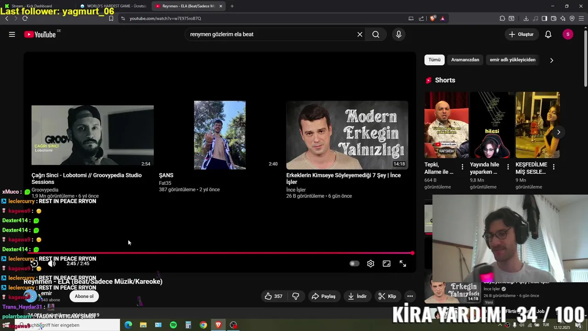
Task: Open Microsoft Edge from the taskbar
Action: pyautogui.click(x=128, y=325)
